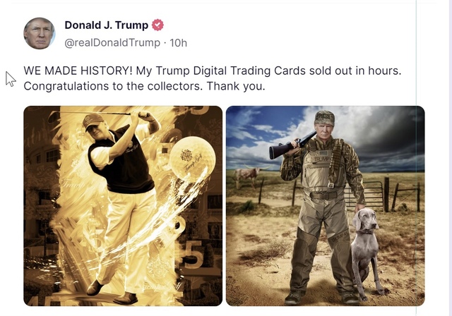Image resolution: width=452 pixels, height=316 pixels.
Task: Click the 10h post timestamp
Action: point(178,43)
